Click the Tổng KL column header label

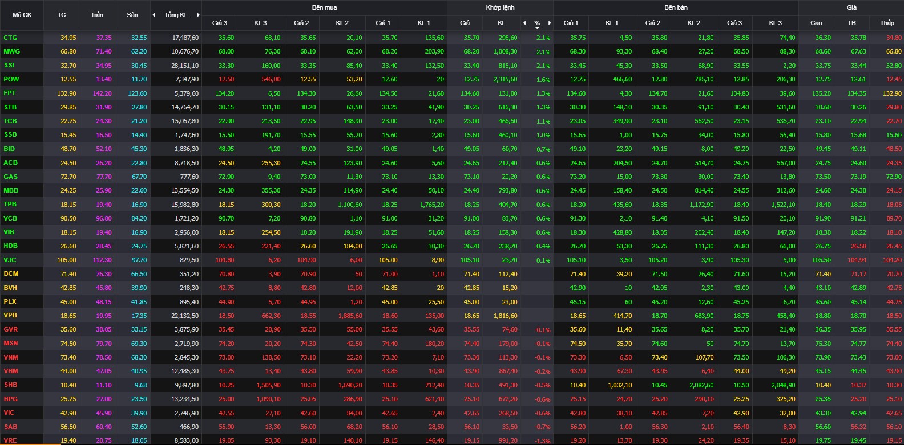click(176, 15)
